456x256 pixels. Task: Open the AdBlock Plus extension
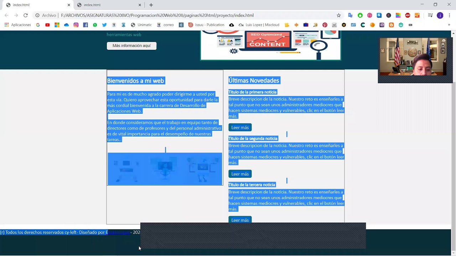point(408,15)
